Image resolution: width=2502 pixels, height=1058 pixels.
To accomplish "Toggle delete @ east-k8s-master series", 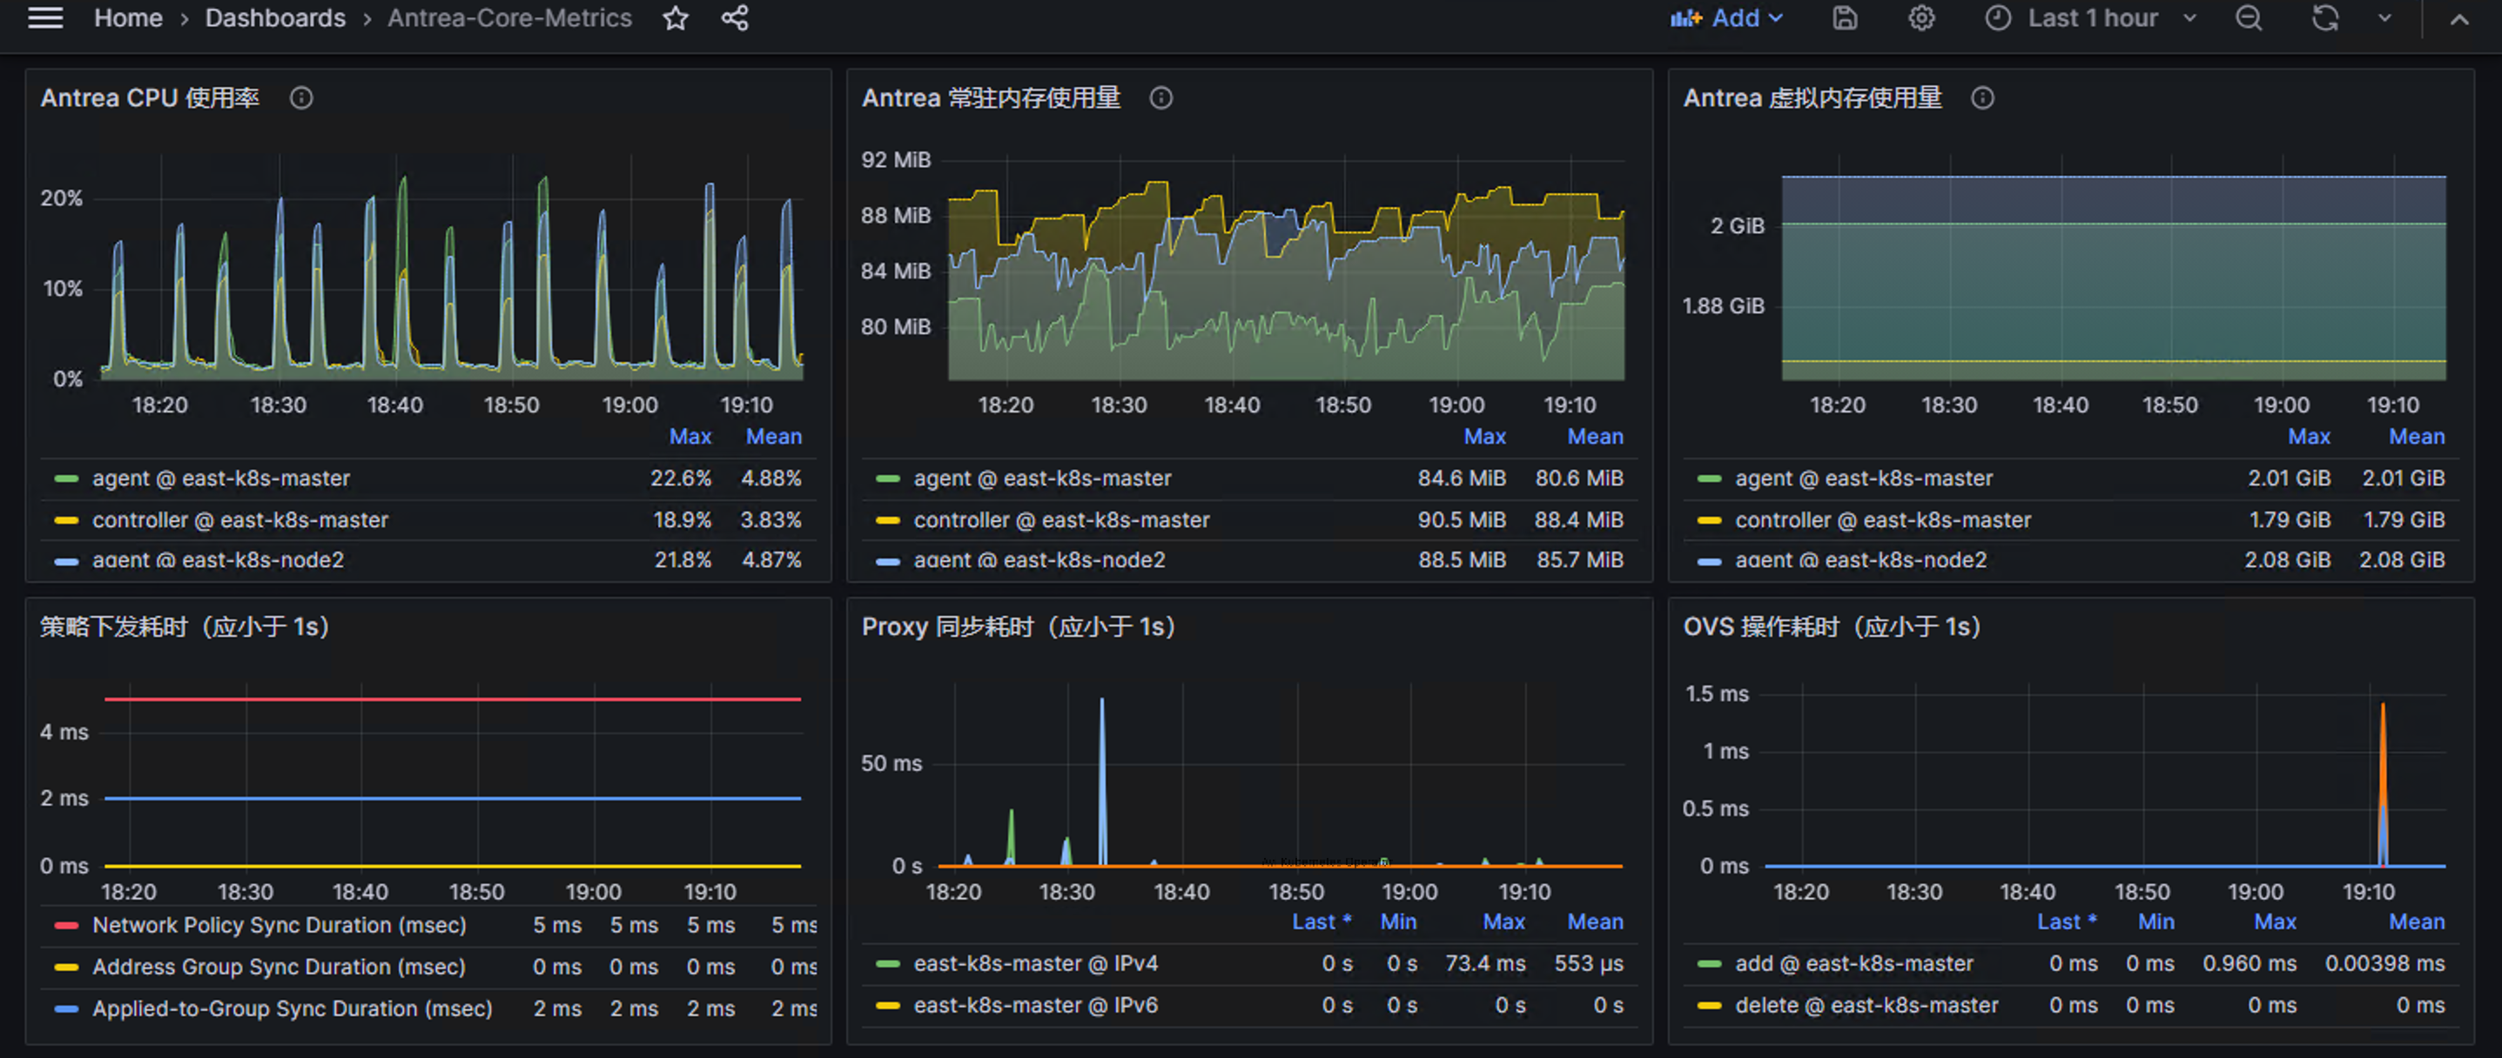I will point(1866,1006).
